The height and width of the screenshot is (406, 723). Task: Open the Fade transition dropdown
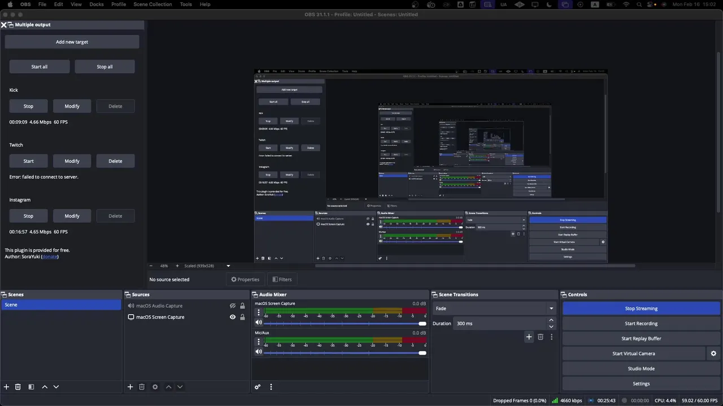tap(495, 308)
